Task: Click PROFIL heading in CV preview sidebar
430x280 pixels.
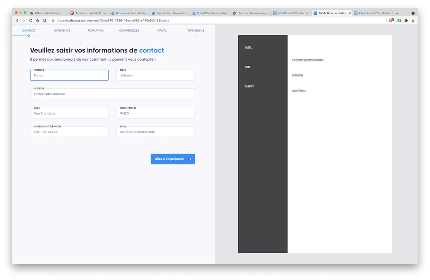Action: pyautogui.click(x=248, y=48)
